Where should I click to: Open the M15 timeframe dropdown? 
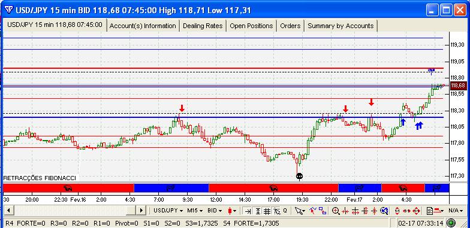point(195,211)
